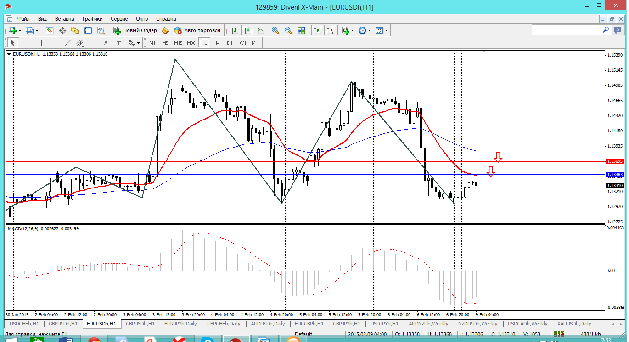629x342 pixels.
Task: Switch to the XAUUSDh,Daily chart tab
Action: [574, 324]
